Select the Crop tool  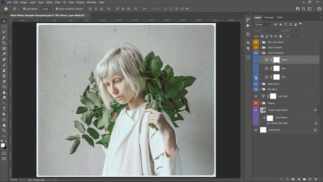(4, 43)
